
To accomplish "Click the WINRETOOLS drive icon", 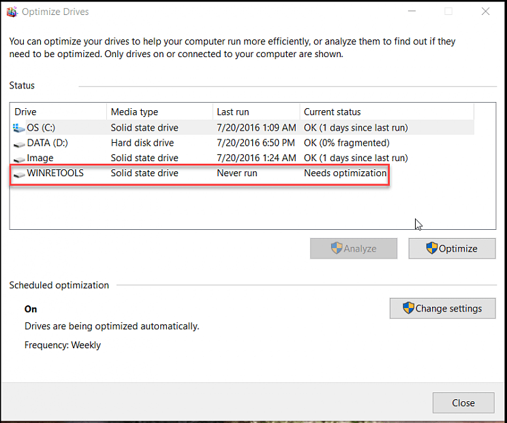I will tap(19, 174).
